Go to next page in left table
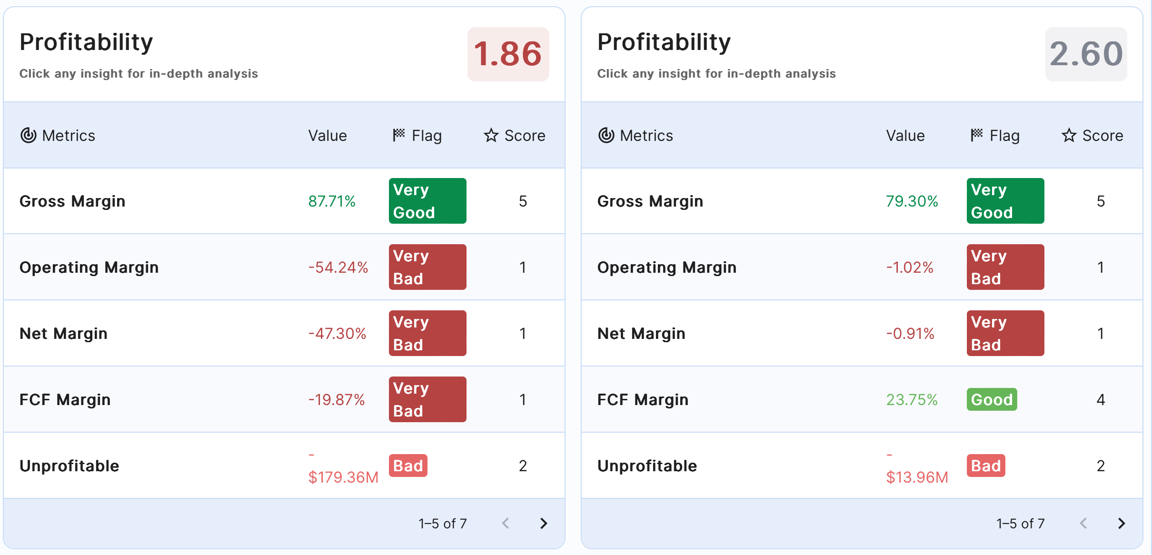The image size is (1152, 555). [x=544, y=524]
